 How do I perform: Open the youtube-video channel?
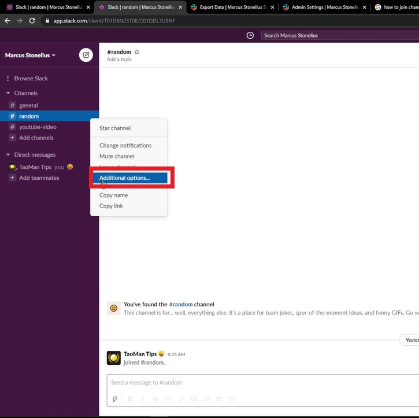click(50, 127)
